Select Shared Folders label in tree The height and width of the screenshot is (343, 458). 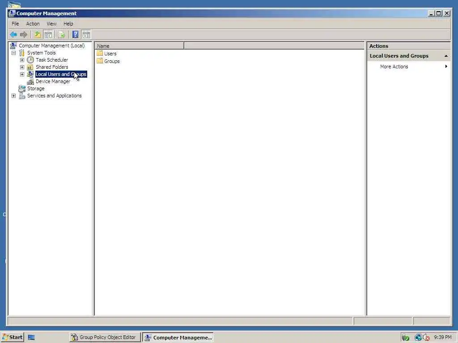coord(52,67)
